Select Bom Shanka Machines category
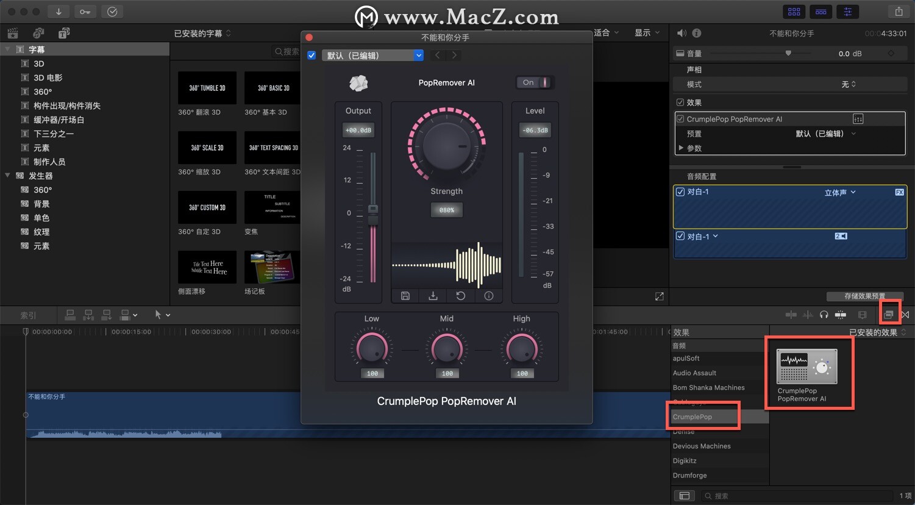This screenshot has height=505, width=915. [719, 387]
